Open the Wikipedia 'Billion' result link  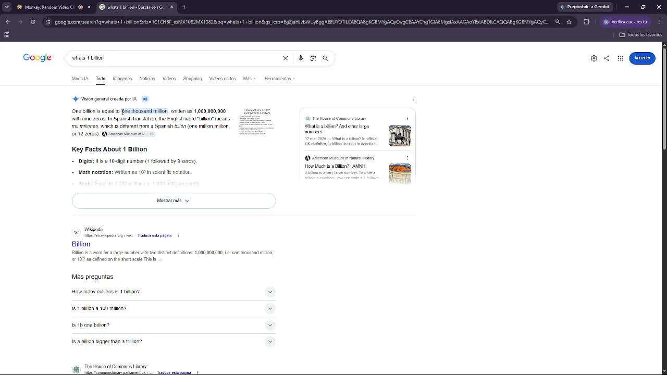point(81,244)
